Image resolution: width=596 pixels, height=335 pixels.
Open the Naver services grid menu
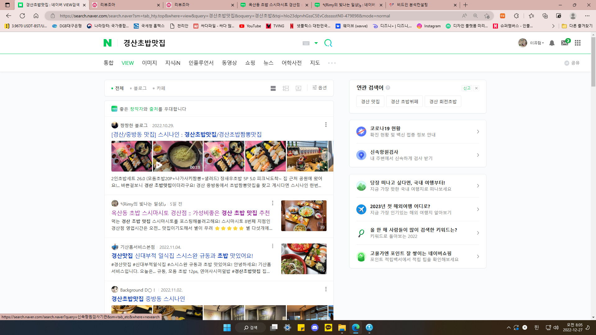[x=578, y=43]
